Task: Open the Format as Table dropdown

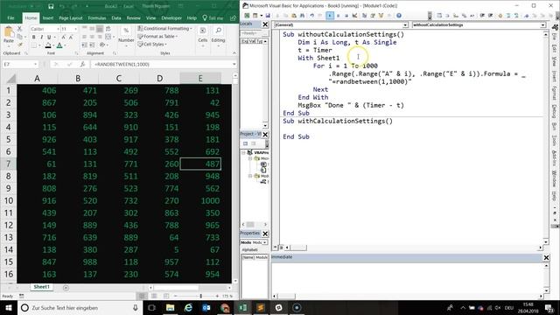Action: click(157, 37)
